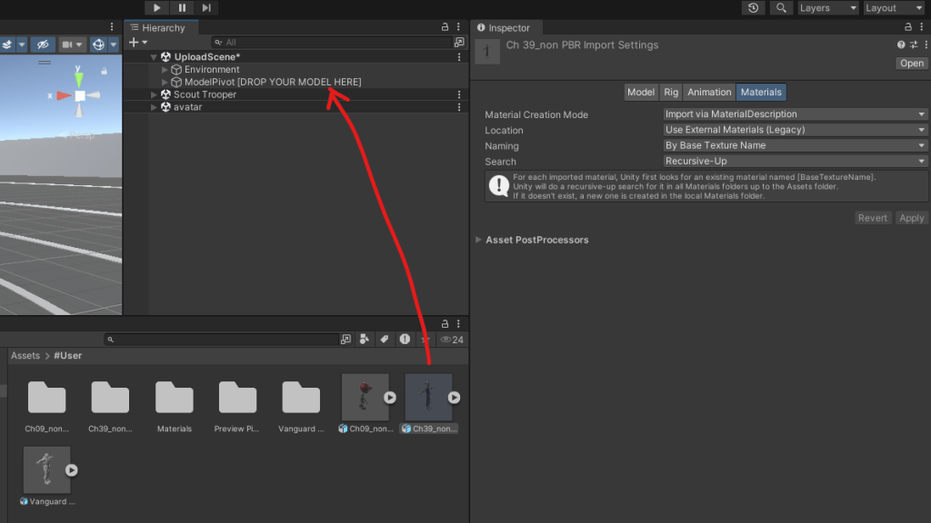This screenshot has height=523, width=931.
Task: Click the inspector presets slider icon
Action: tap(913, 44)
